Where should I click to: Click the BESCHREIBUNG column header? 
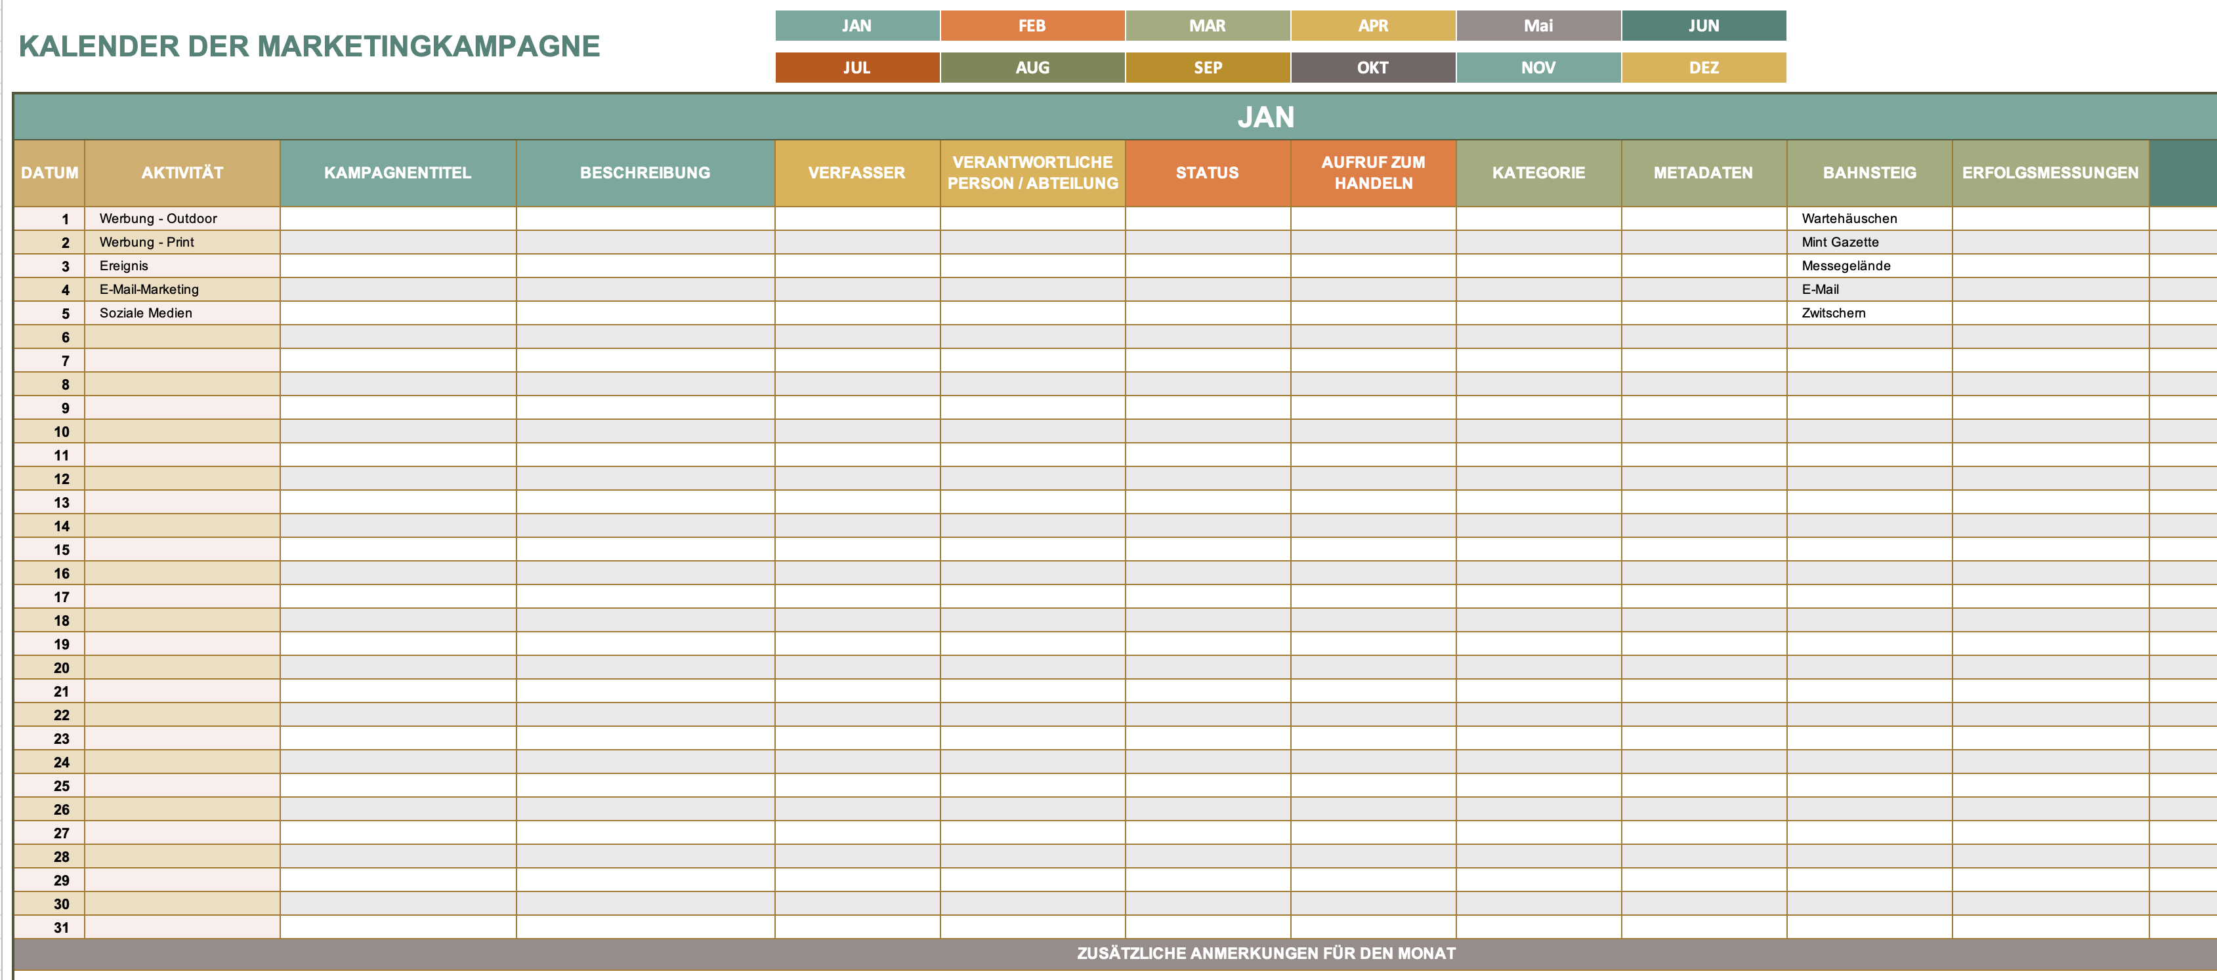[x=646, y=173]
